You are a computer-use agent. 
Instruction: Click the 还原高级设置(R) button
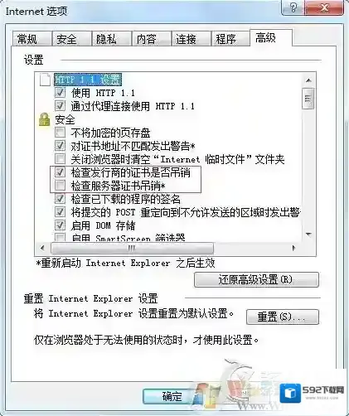pos(256,279)
